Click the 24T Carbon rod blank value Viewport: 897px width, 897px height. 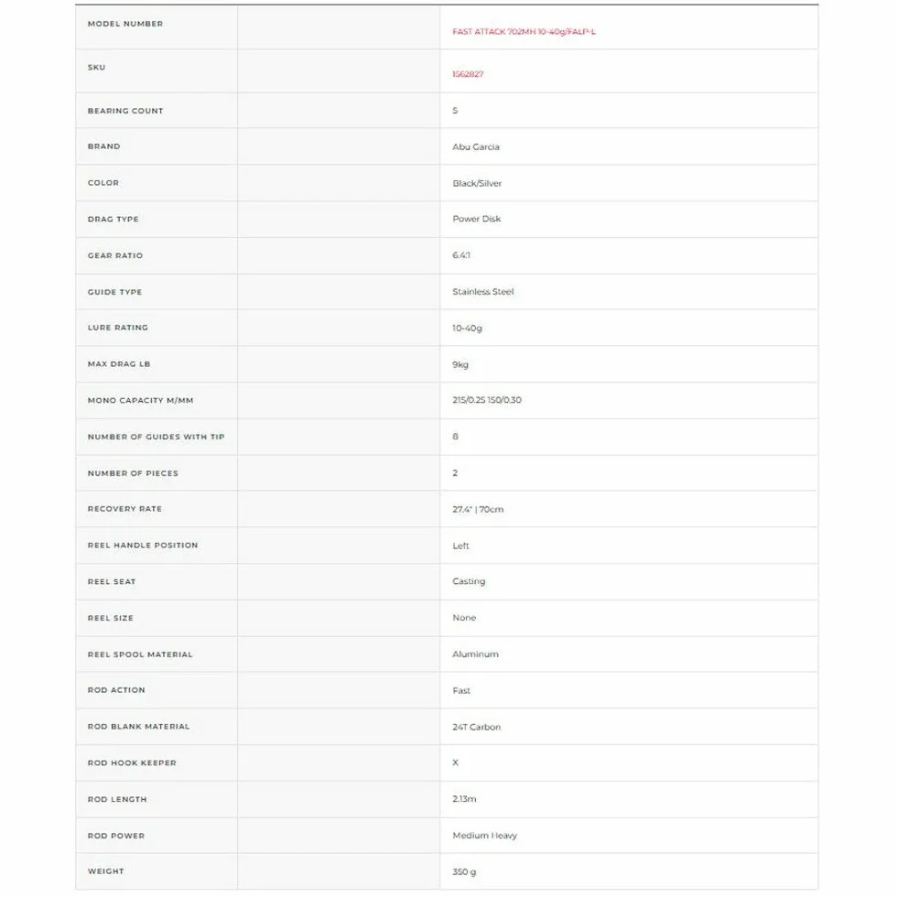476,727
